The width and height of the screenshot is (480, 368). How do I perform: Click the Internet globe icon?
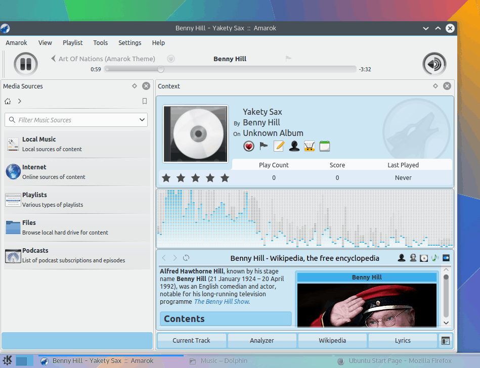click(x=13, y=171)
